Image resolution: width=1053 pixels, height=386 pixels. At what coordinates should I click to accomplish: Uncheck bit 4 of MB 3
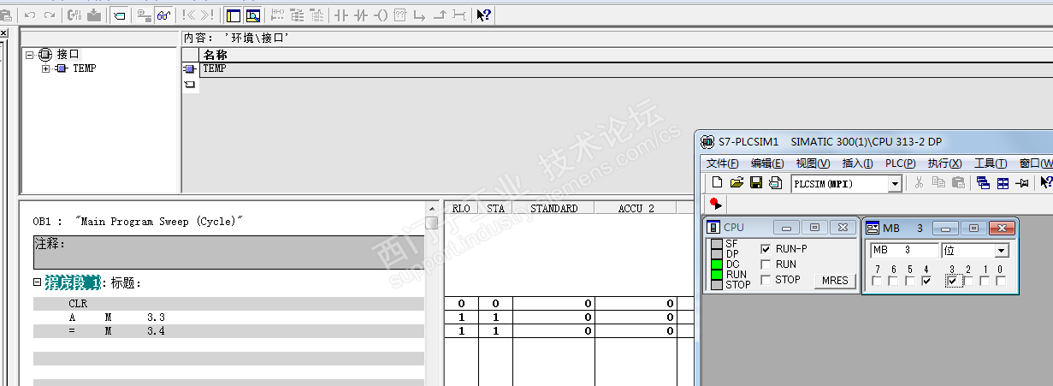(x=926, y=281)
